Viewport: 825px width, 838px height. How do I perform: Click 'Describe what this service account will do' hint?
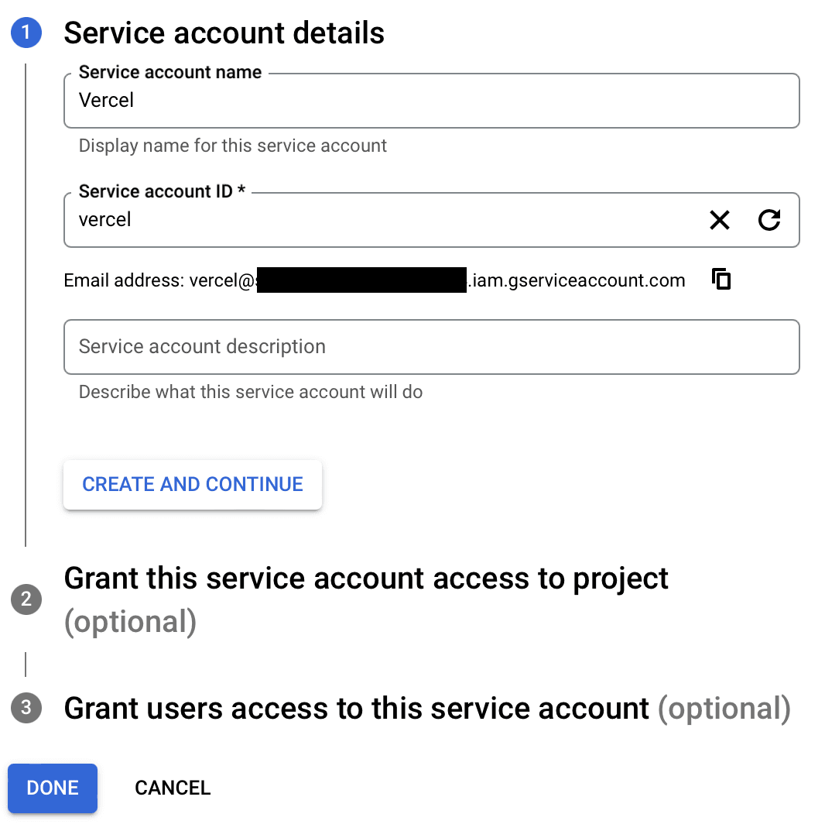pos(251,392)
